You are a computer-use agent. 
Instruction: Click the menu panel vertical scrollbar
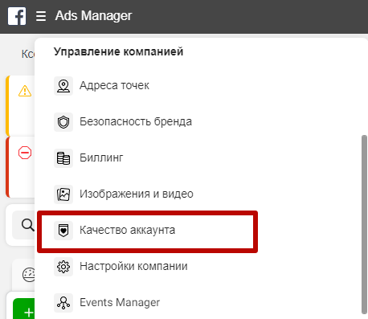pyautogui.click(x=364, y=224)
